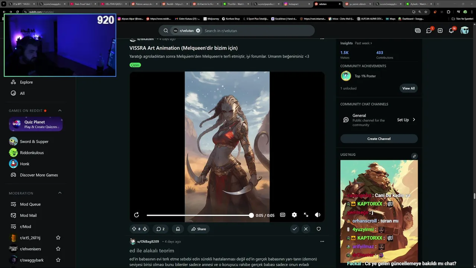Favorite r/ehvenisers with star
476x268 pixels.
(x=58, y=249)
